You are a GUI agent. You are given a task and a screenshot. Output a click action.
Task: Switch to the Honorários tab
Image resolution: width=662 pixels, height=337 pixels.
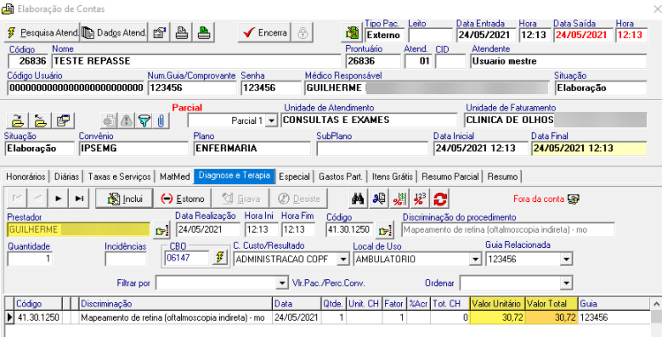pos(25,177)
